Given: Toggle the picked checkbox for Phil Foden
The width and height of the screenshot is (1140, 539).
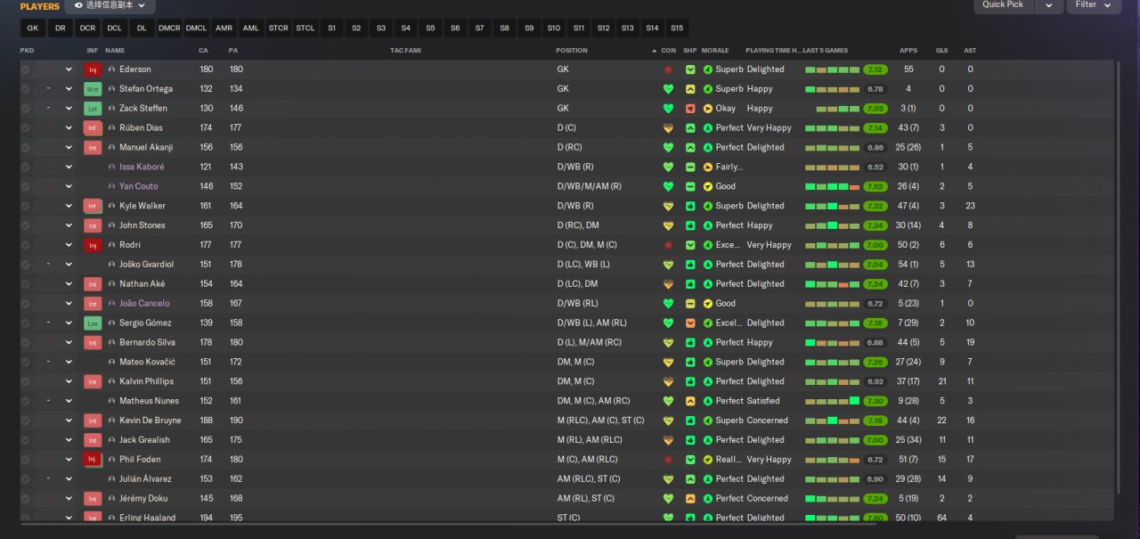Looking at the screenshot, I should (26, 460).
